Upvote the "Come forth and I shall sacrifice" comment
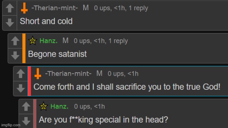The width and height of the screenshot is (228, 128). click(20, 74)
